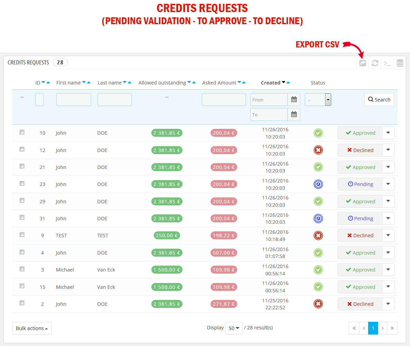410x346 pixels.
Task: Click the database export icon
Action: click(x=400, y=63)
